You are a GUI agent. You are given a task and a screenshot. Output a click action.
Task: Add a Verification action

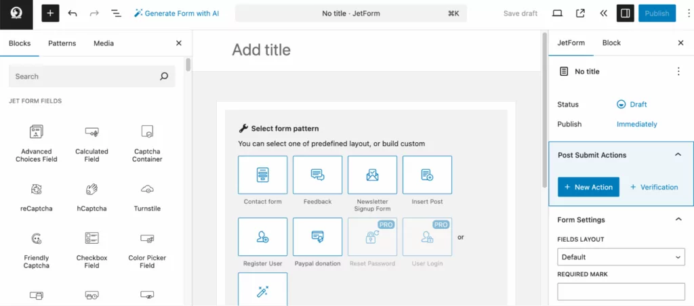(x=654, y=187)
